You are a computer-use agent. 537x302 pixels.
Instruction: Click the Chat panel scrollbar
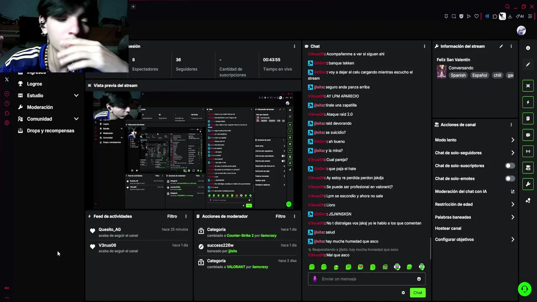[430, 248]
